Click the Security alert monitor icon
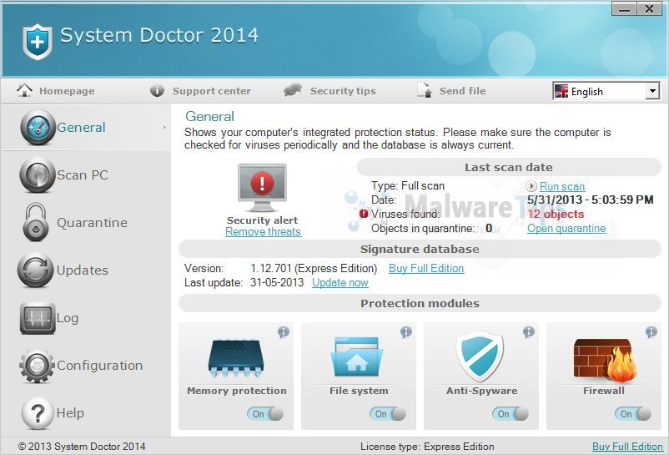The image size is (669, 455). point(262,188)
